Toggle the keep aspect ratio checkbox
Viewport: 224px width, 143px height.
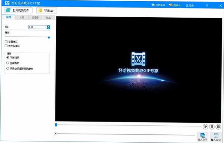point(6,46)
